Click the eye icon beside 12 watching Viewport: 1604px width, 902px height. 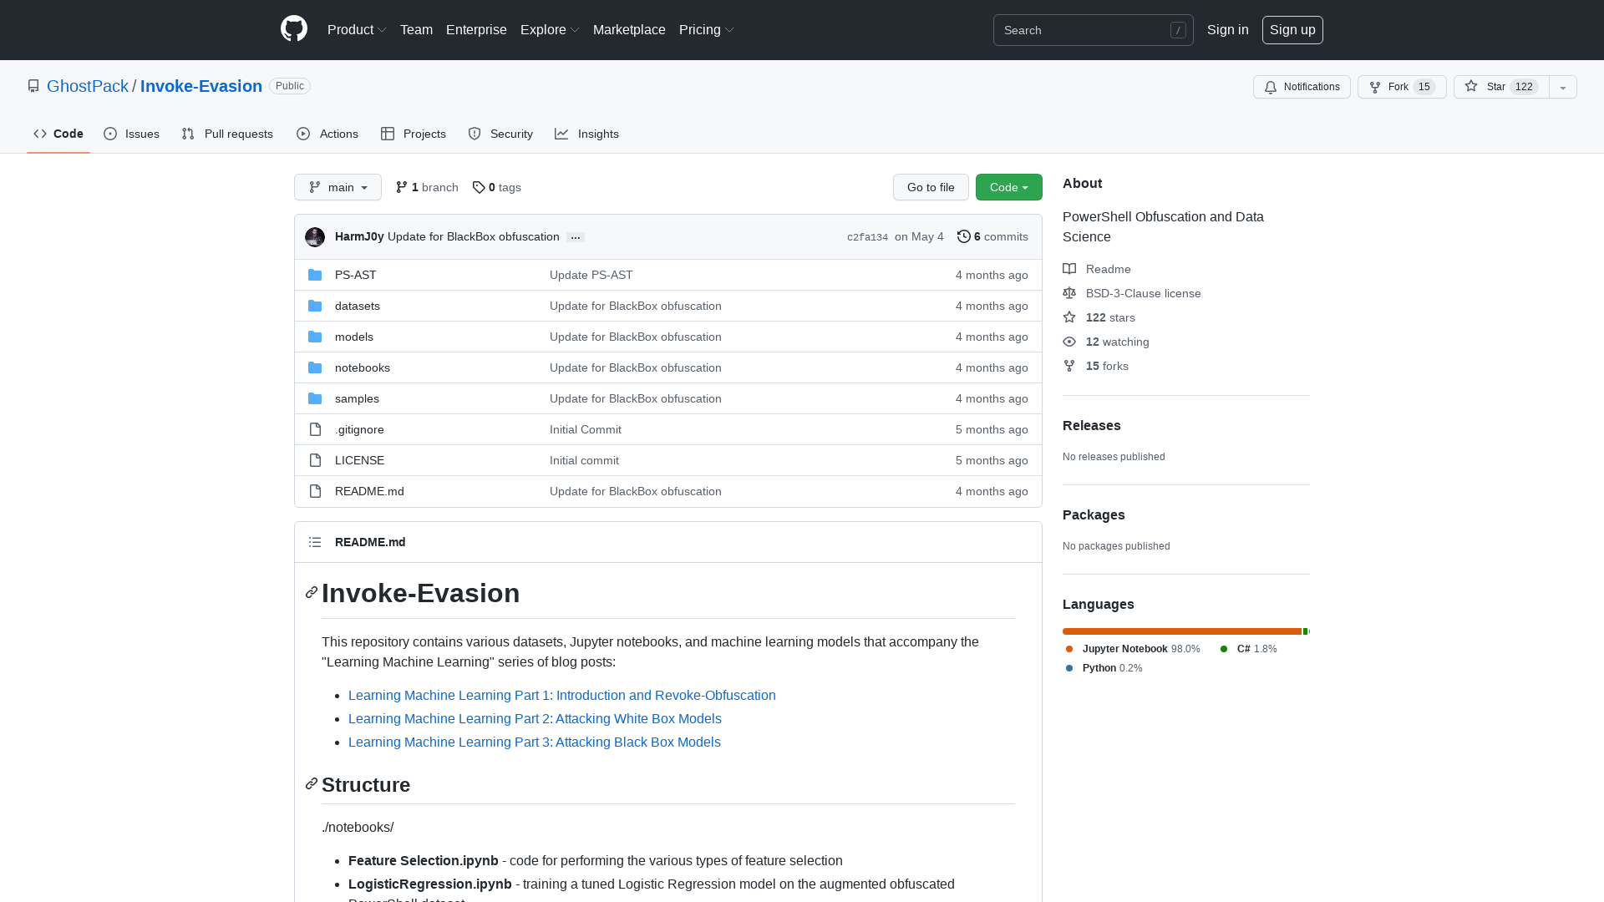[1069, 342]
